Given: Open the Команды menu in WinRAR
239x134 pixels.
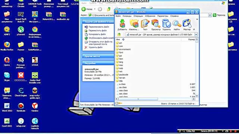Looking at the screenshot, I should click(x=127, y=16).
